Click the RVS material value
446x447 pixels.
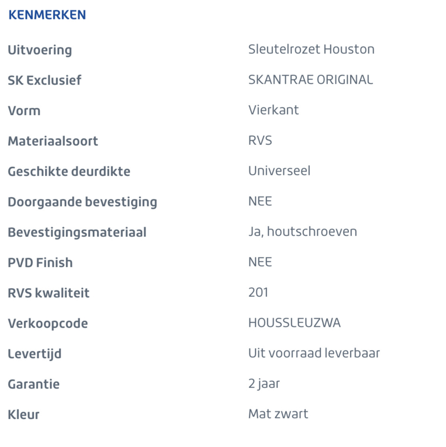260,141
